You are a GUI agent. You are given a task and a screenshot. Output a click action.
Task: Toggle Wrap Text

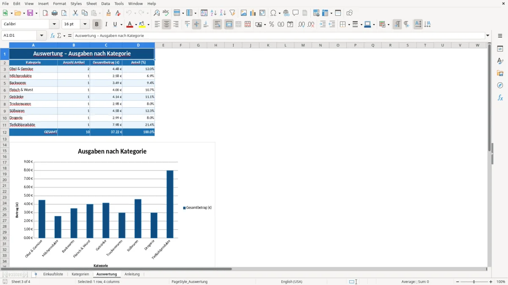(x=217, y=24)
